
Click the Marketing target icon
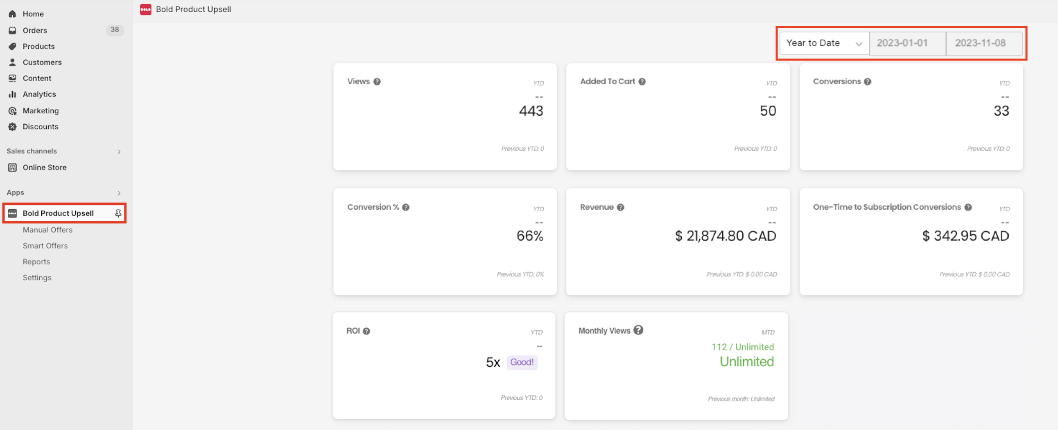pyautogui.click(x=12, y=111)
